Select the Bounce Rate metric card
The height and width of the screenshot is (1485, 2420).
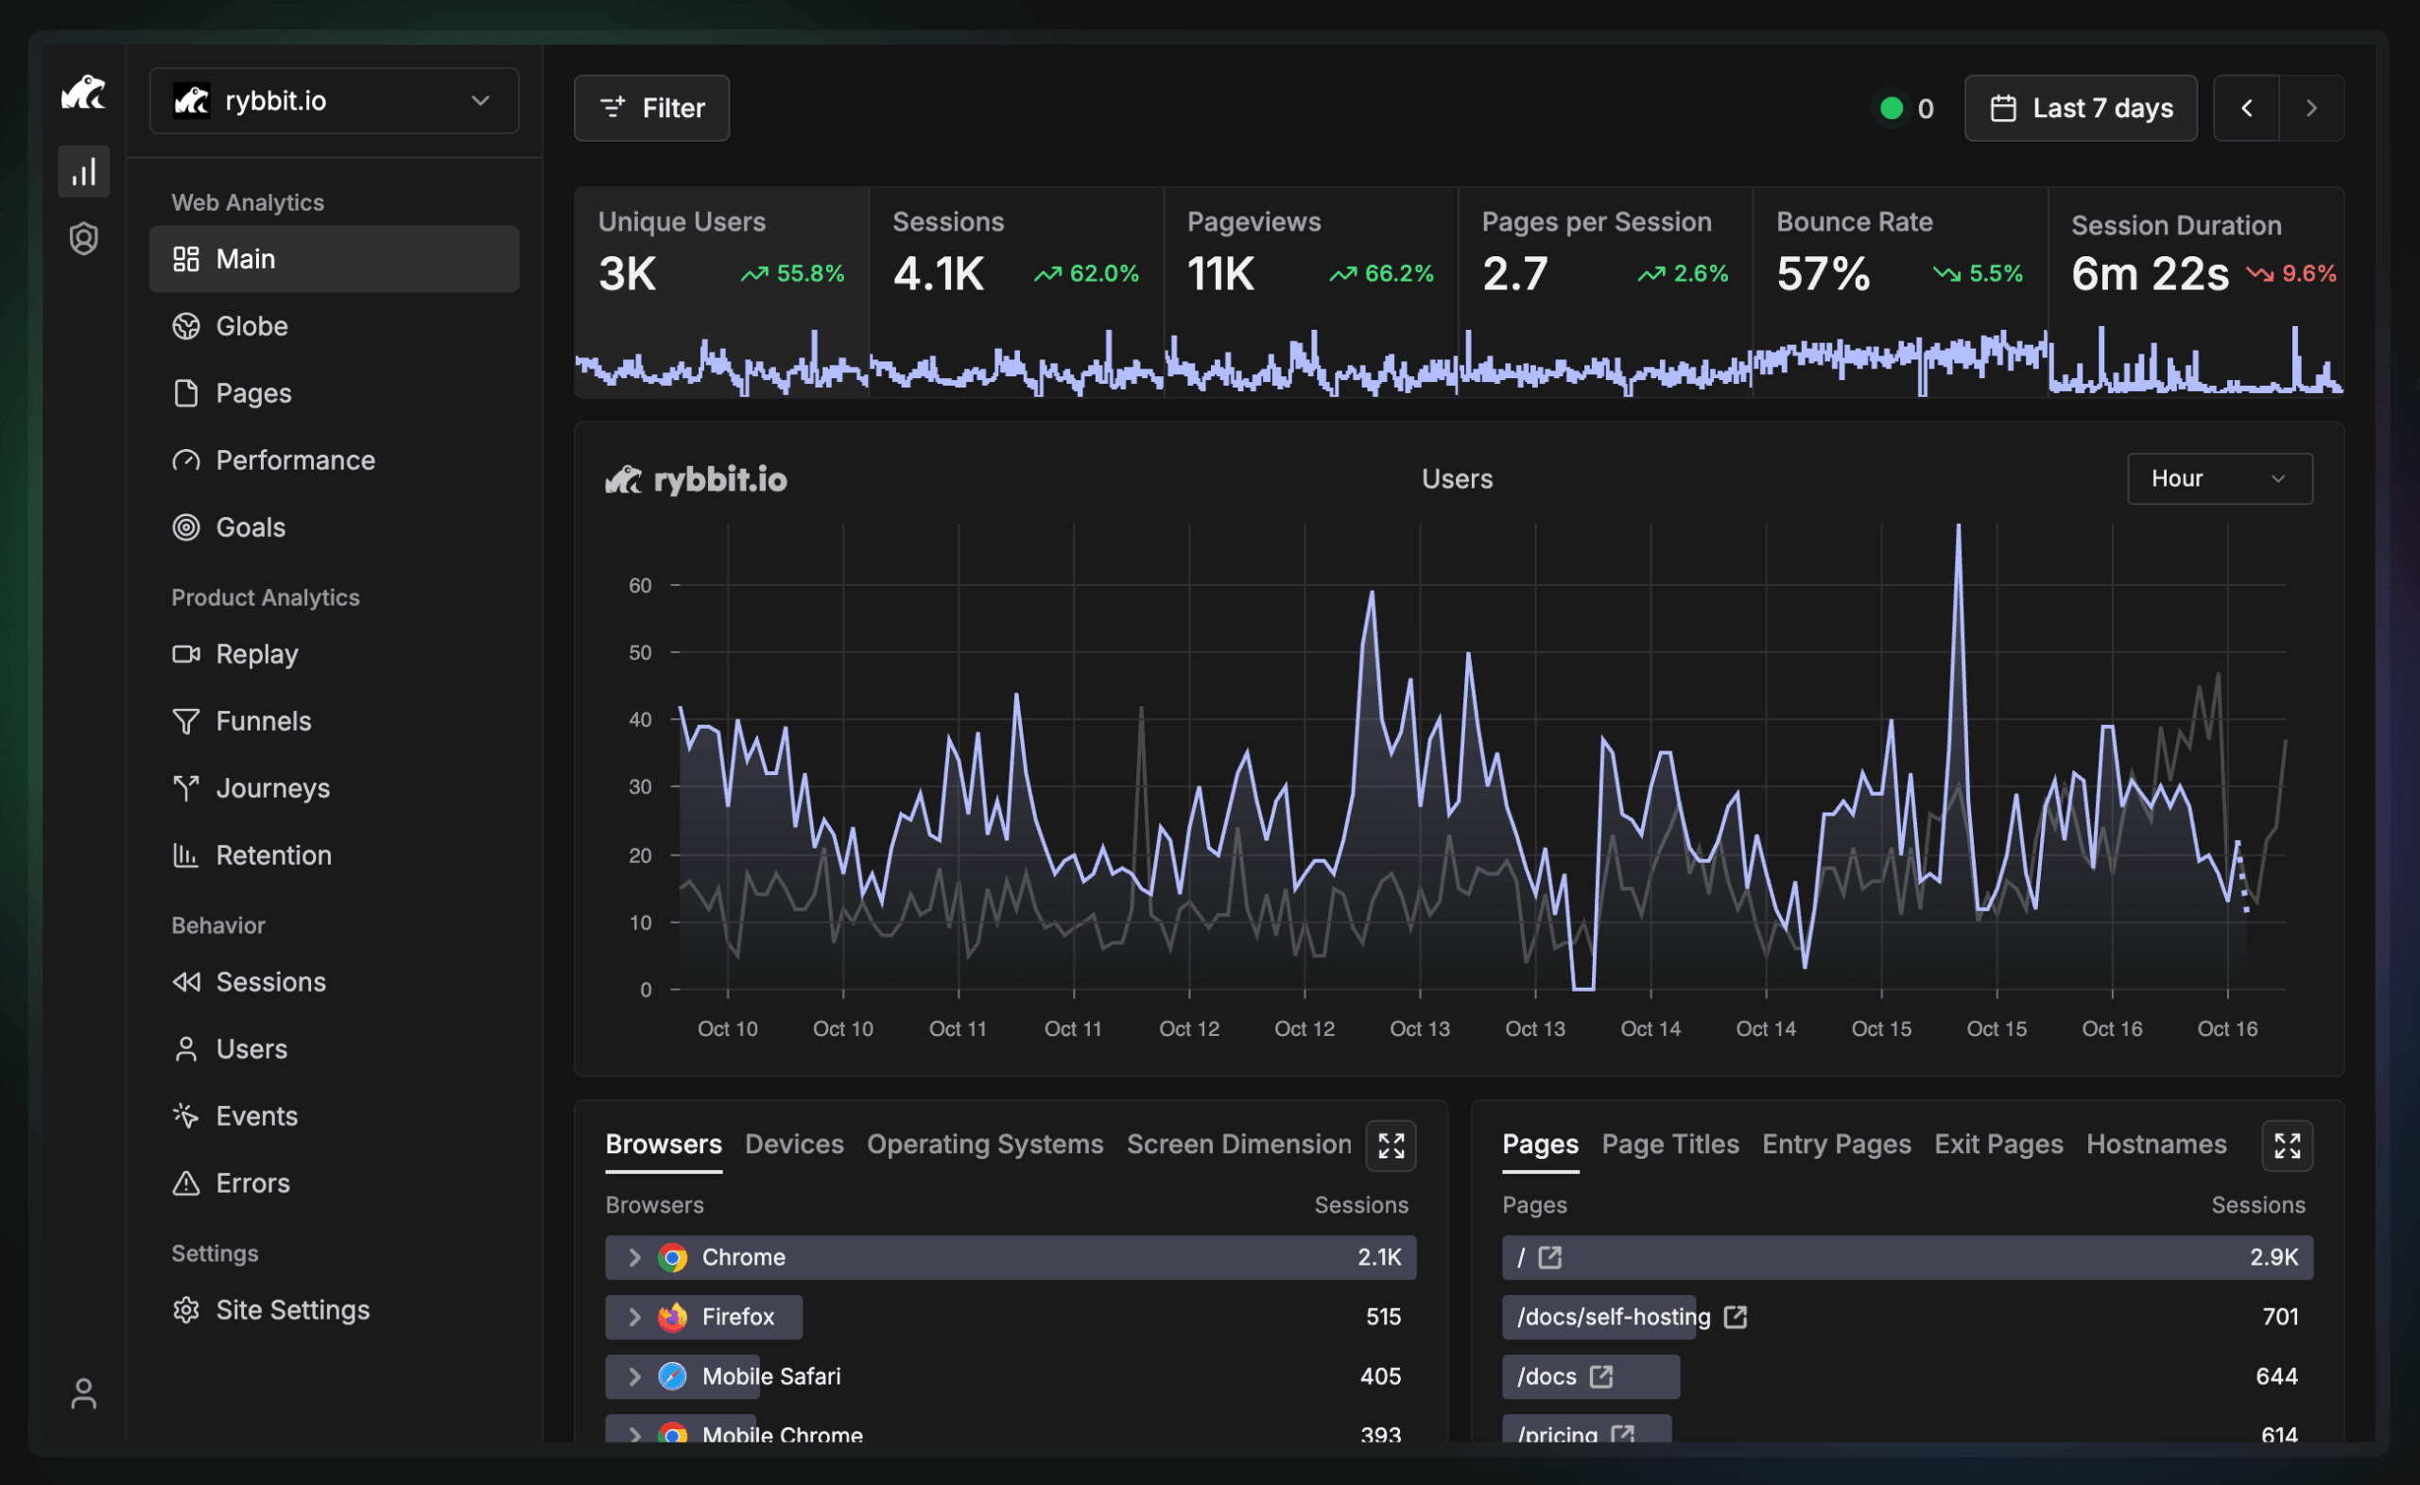pos(1898,255)
